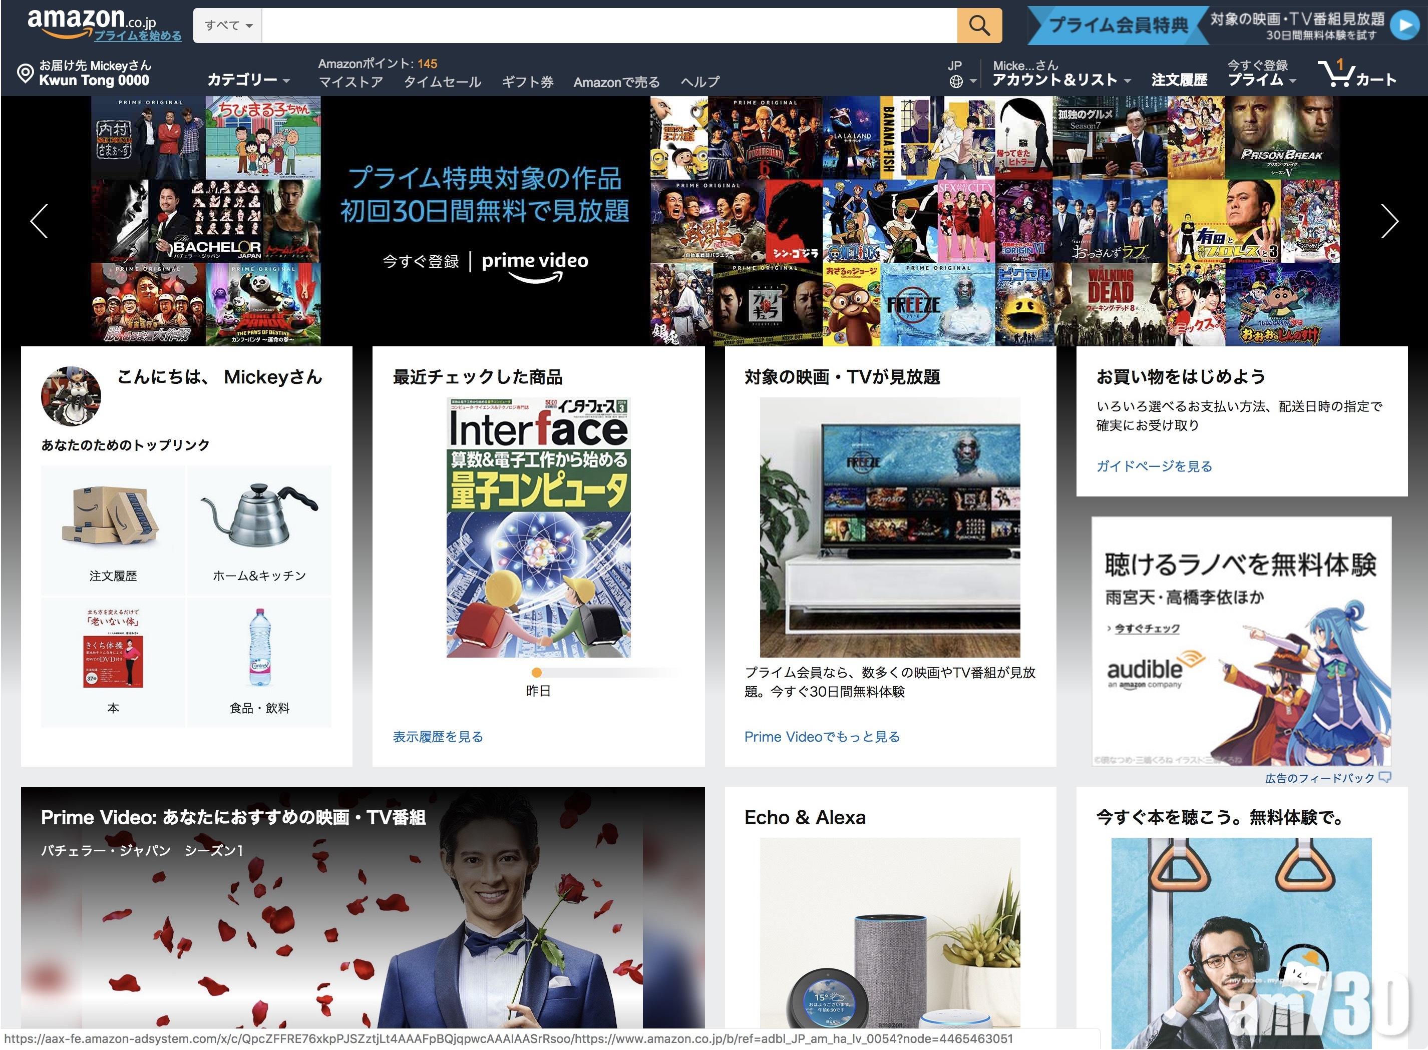Expand the すべて search category dropdown
Screen dimensions: 1428x1050
click(x=226, y=26)
